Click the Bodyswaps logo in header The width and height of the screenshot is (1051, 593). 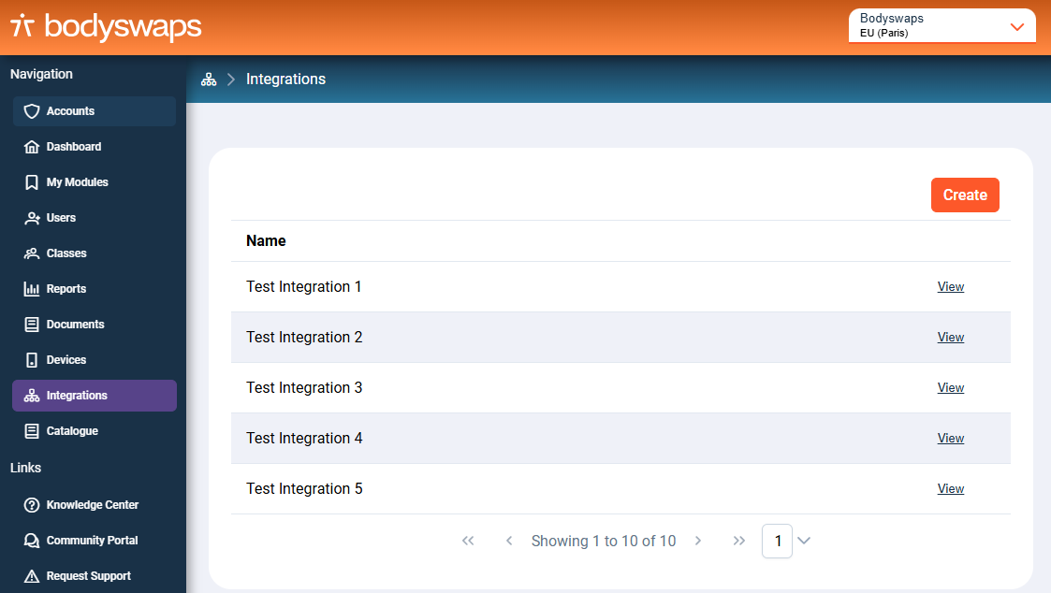pyautogui.click(x=105, y=27)
